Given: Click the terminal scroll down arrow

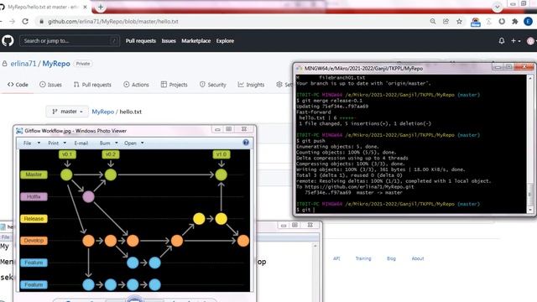Looking at the screenshot, I should pyautogui.click(x=530, y=210).
